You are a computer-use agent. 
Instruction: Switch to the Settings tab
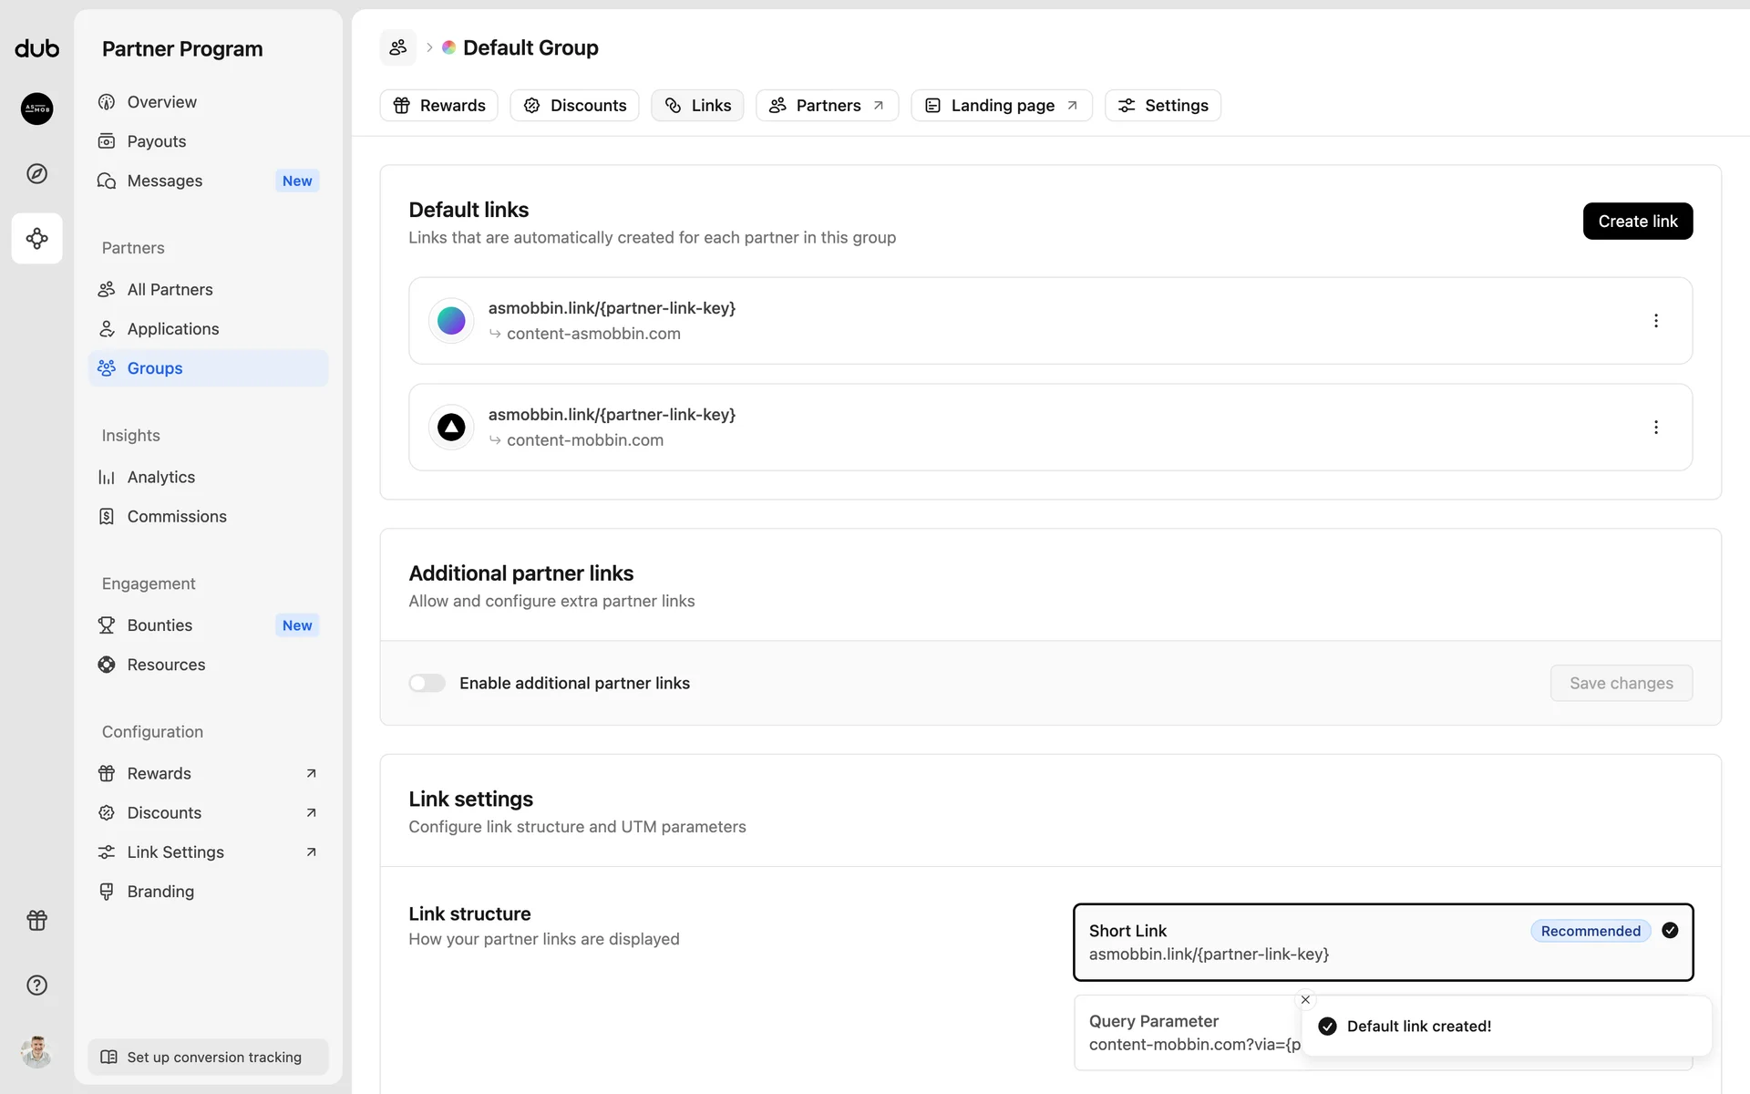point(1162,106)
